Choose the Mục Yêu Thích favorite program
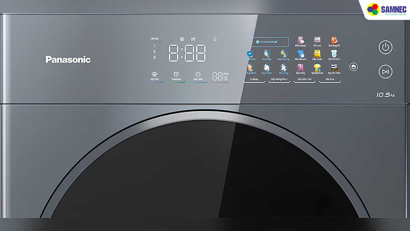Image resolution: width=410 pixels, height=231 pixels. click(334, 69)
